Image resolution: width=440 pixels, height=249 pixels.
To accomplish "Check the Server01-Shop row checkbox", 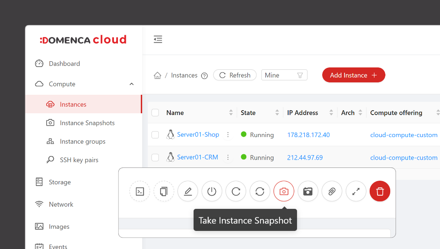I will point(155,135).
